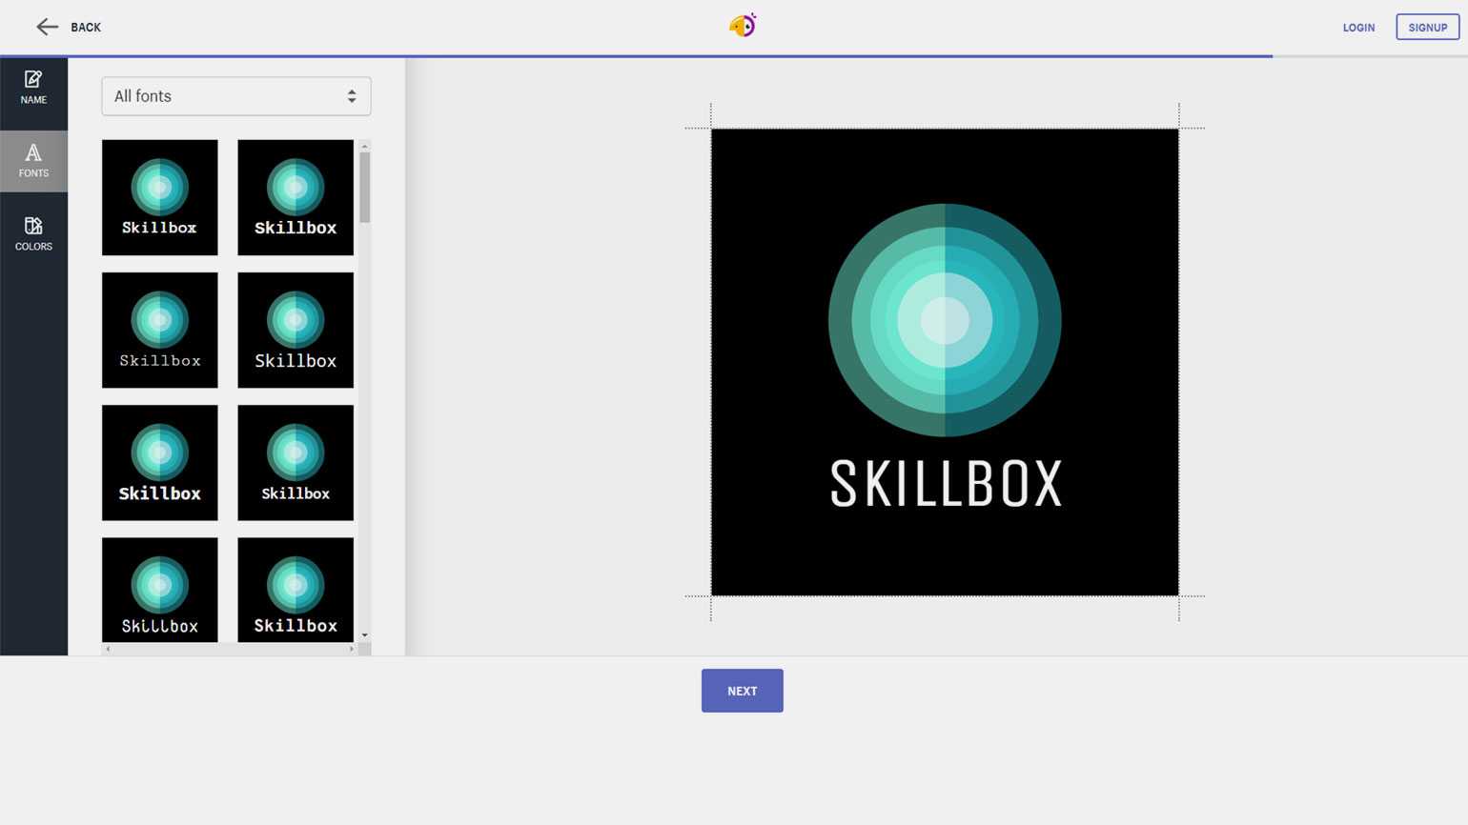Click the bird logo in header
This screenshot has height=825, width=1468.
tap(743, 26)
